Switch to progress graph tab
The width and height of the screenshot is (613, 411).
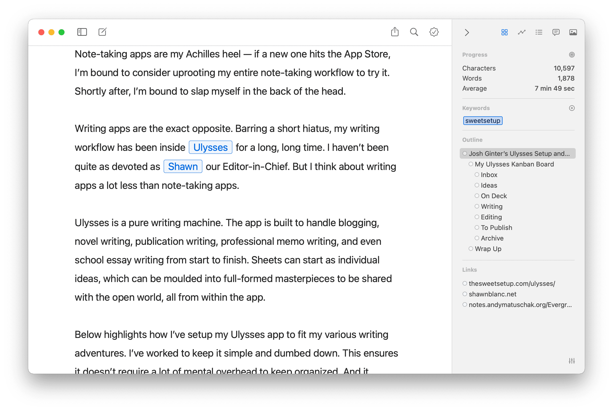522,32
